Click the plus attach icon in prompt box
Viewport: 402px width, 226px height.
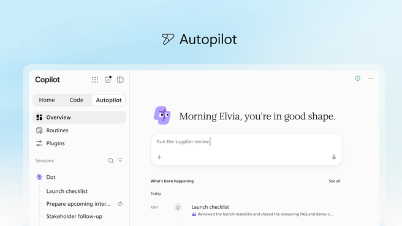coord(159,157)
